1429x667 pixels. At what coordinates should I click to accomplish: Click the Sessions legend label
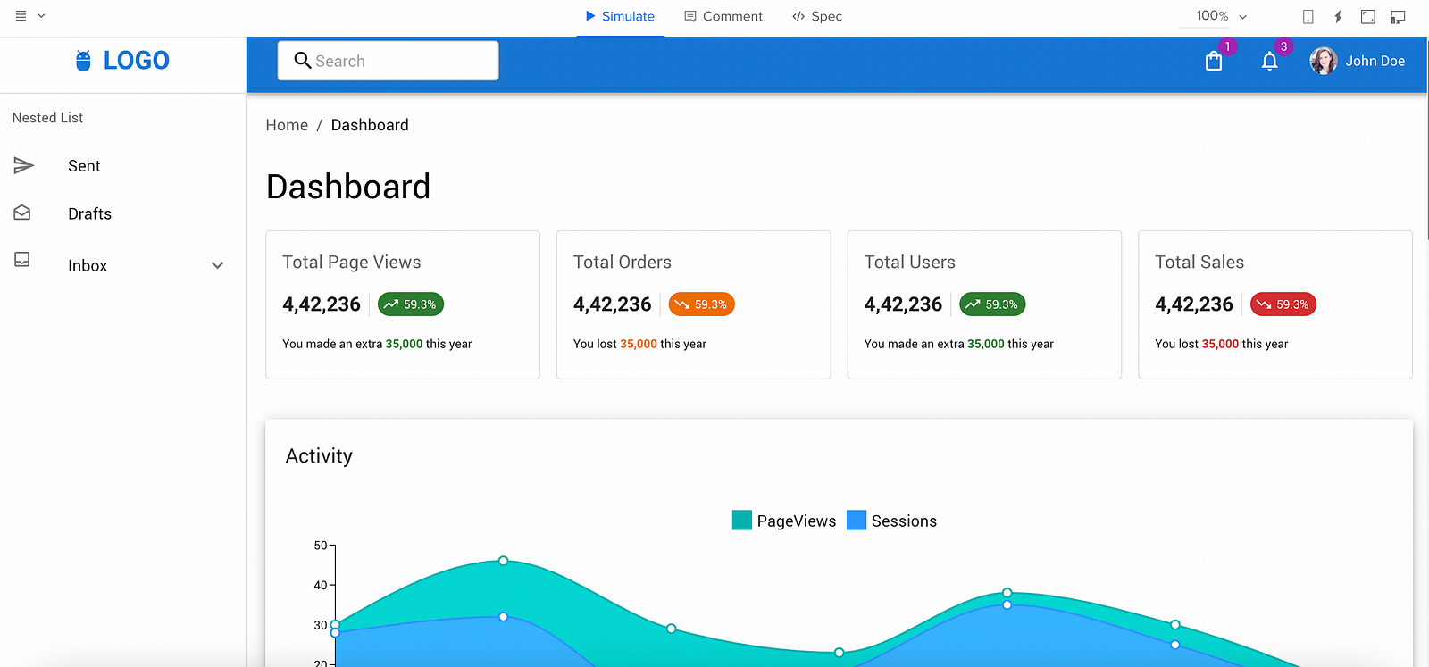904,521
